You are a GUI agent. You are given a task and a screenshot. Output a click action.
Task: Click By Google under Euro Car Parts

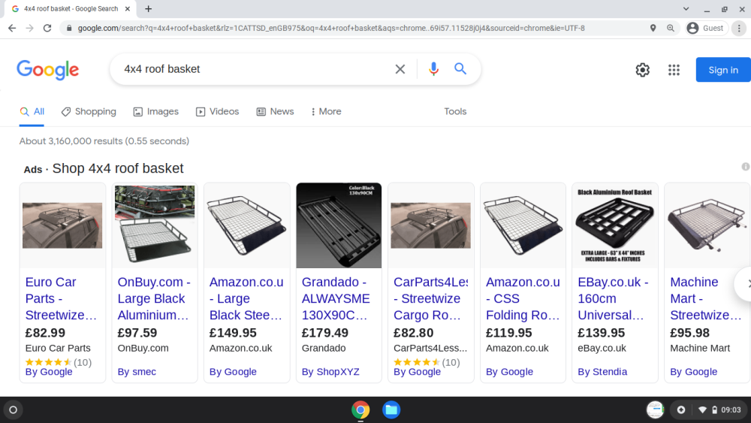click(48, 372)
